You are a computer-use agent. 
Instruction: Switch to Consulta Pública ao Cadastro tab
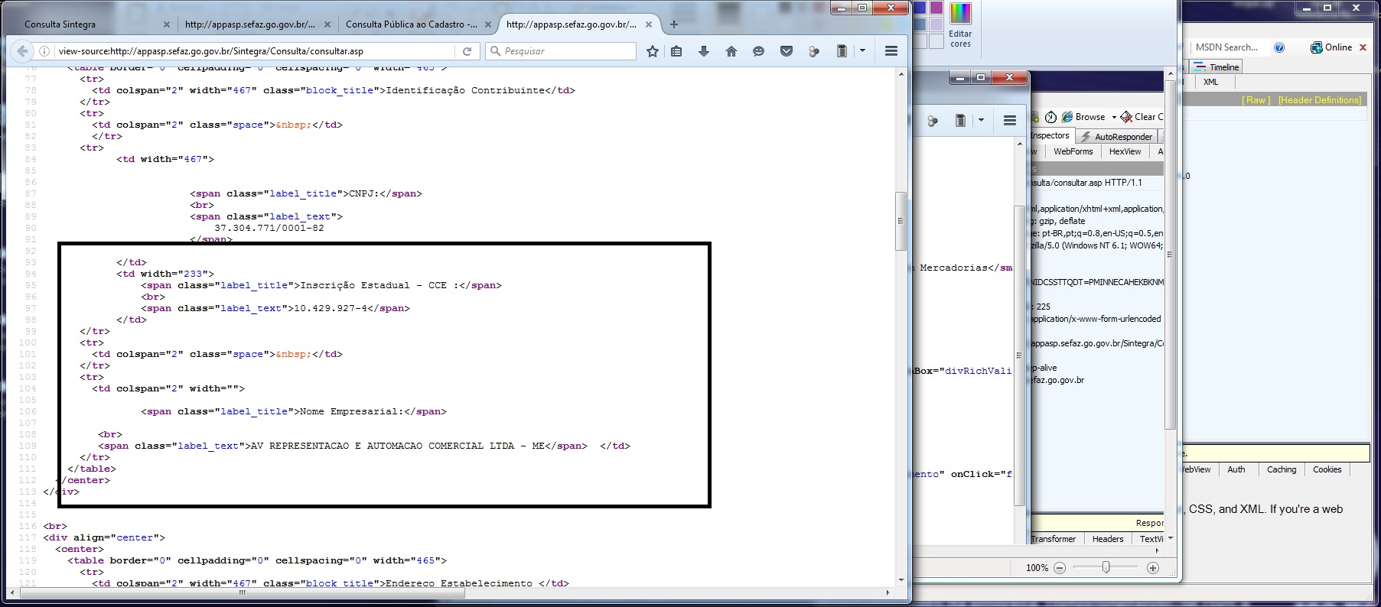pos(417,24)
